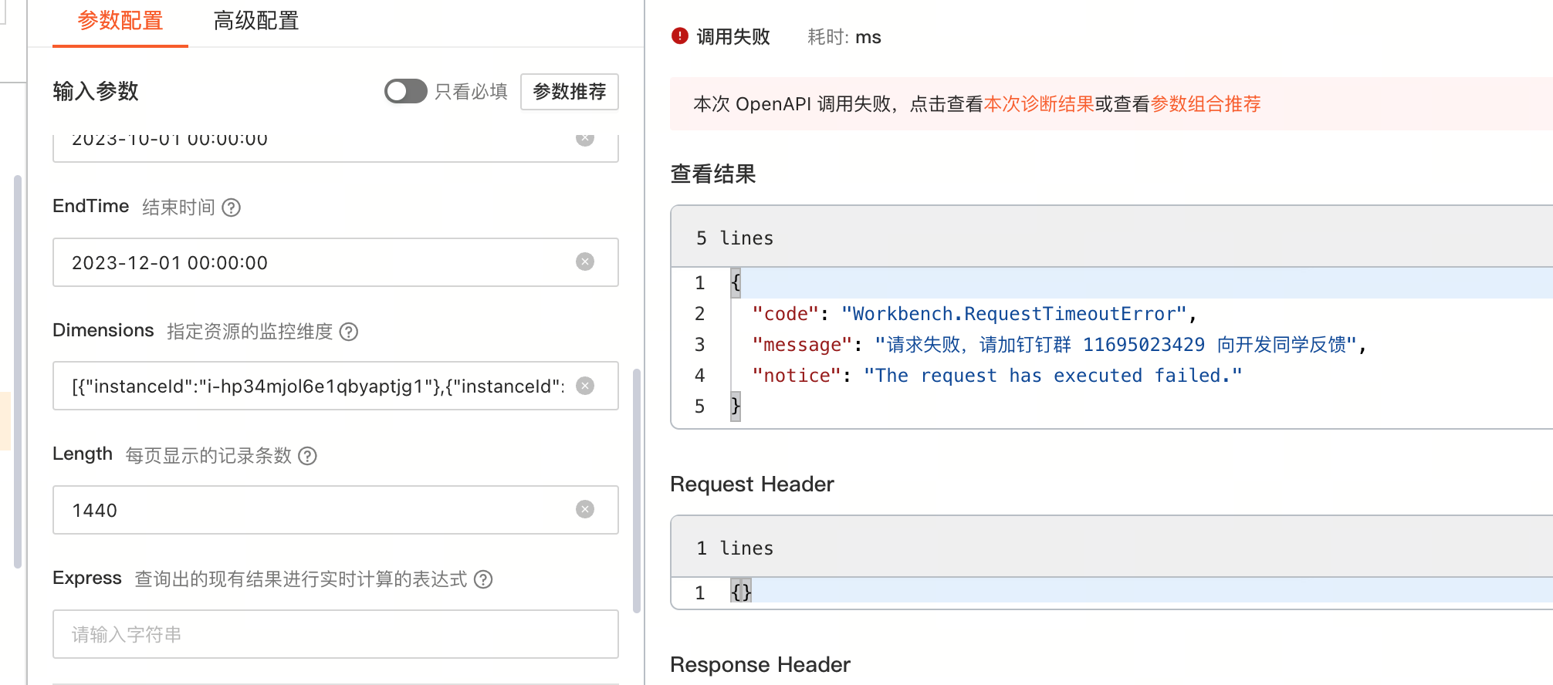Clear the partially visible start time field
Image resolution: width=1553 pixels, height=685 pixels.
(585, 140)
